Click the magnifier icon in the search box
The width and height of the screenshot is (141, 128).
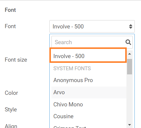128,42
